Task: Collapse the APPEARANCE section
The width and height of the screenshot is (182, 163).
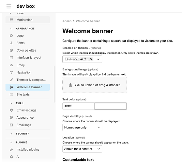Action: pyautogui.click(x=11, y=29)
